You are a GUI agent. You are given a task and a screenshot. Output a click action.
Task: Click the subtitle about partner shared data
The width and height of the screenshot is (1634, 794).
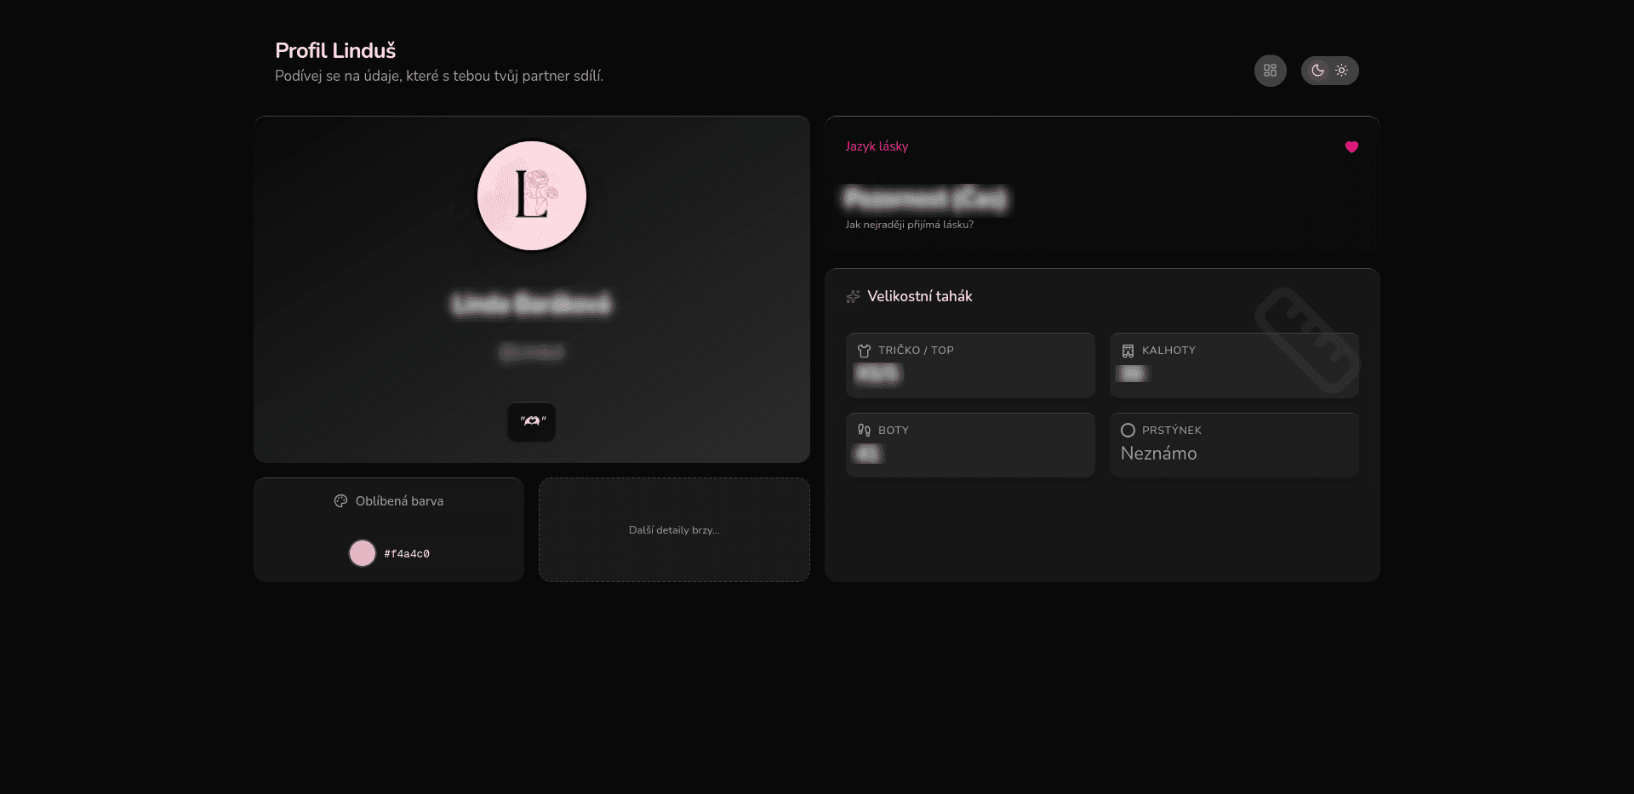point(439,76)
